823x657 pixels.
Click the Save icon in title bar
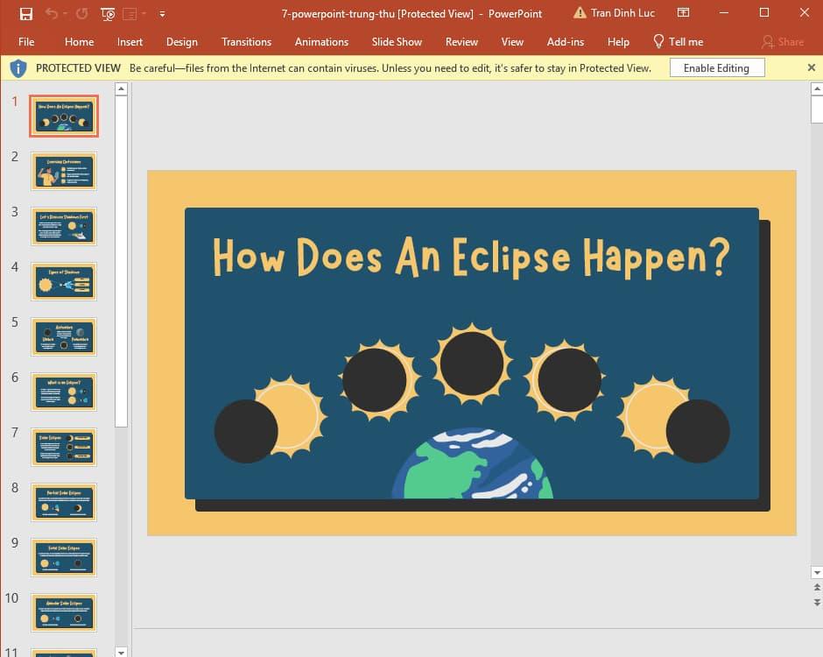point(25,13)
